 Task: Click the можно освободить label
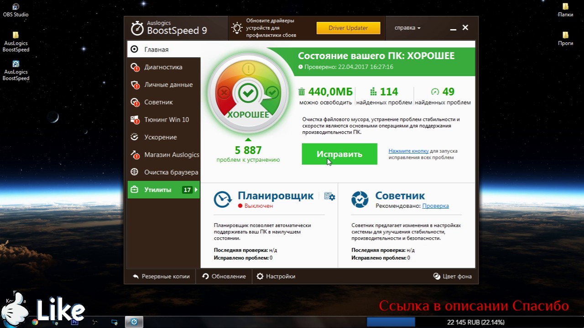pos(326,102)
